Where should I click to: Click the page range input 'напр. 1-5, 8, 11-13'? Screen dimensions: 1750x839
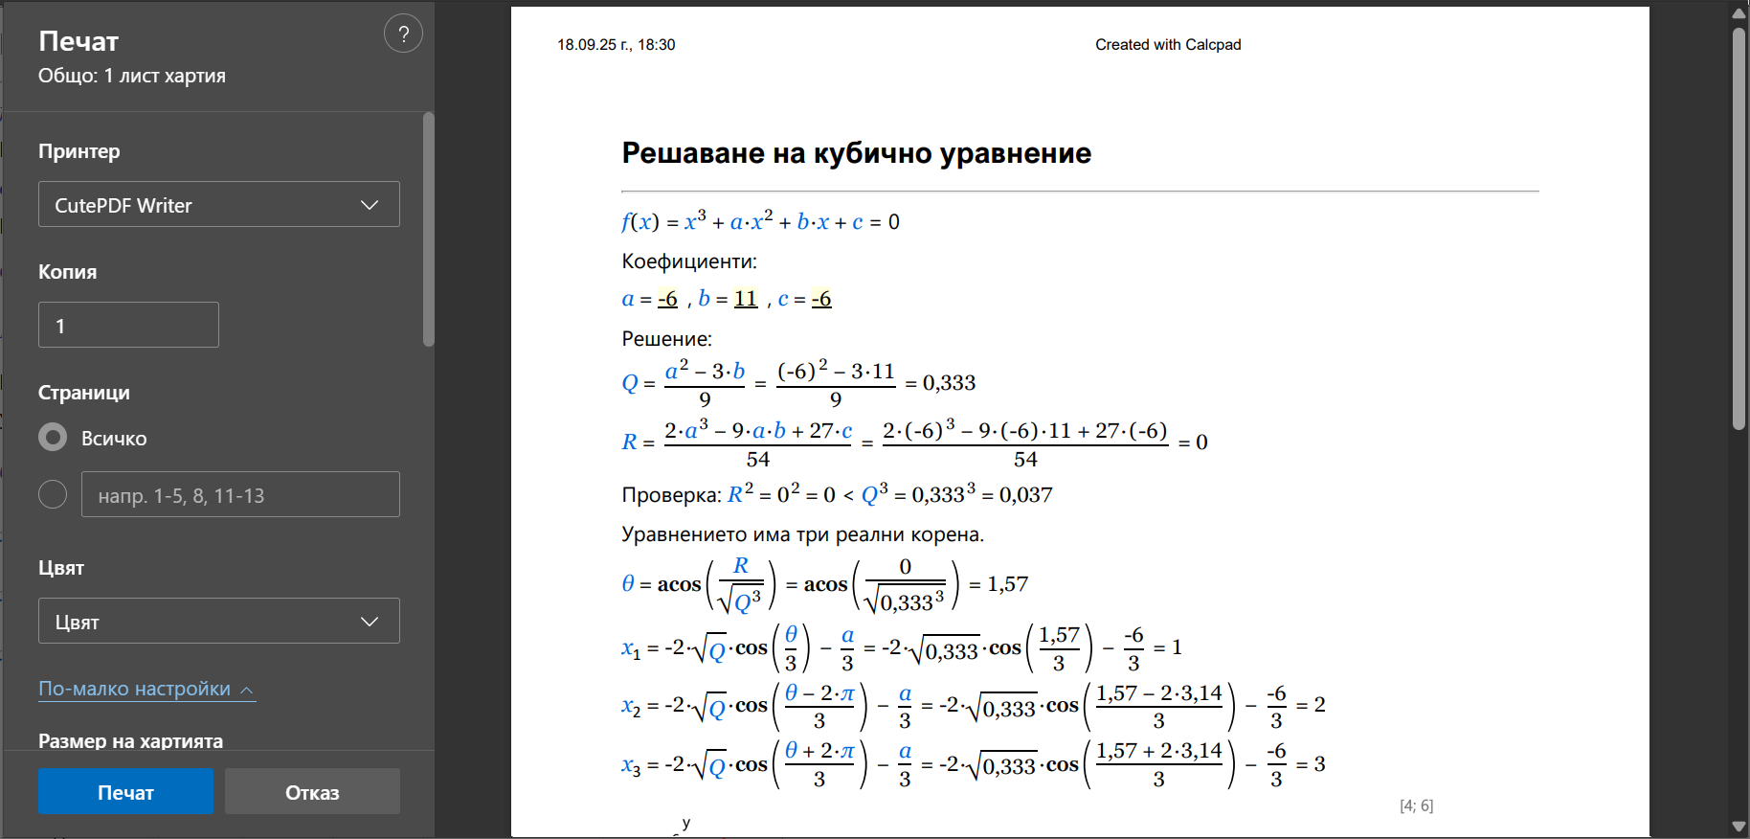[240, 494]
